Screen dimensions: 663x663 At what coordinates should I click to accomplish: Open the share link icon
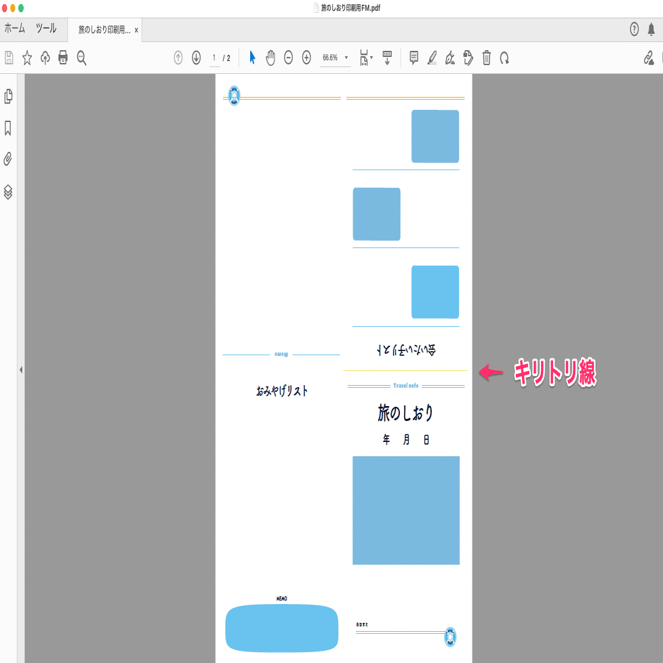click(649, 58)
